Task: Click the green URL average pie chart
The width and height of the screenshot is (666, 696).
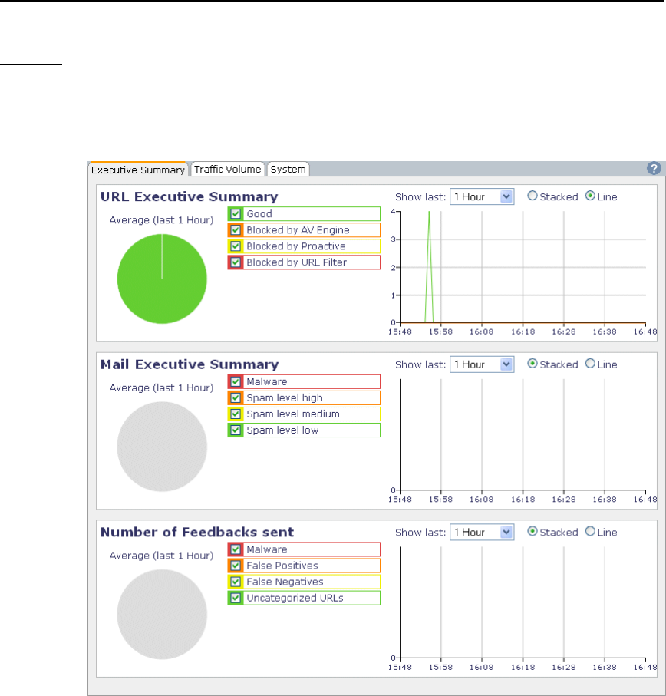Action: [x=162, y=279]
